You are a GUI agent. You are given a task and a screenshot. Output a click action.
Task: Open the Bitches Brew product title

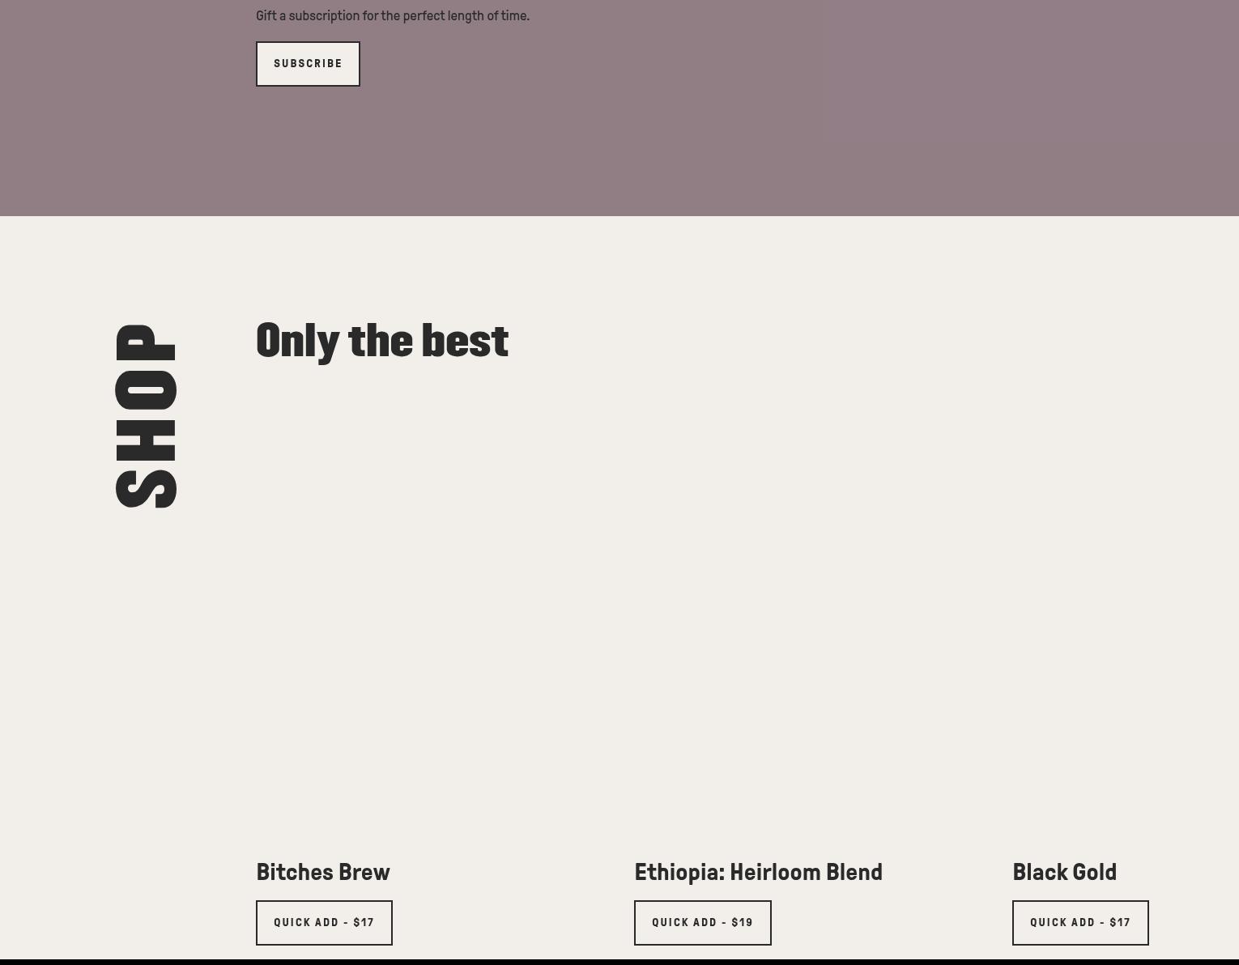[x=323, y=873]
